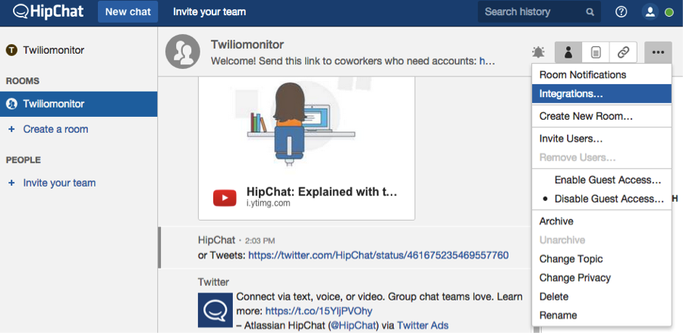Click the HipChat logo in header

point(48,11)
